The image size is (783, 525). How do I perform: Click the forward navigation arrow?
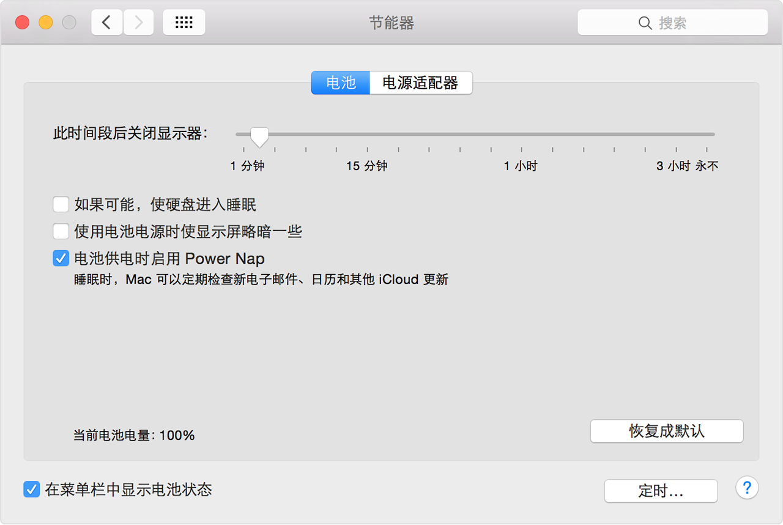[138, 22]
